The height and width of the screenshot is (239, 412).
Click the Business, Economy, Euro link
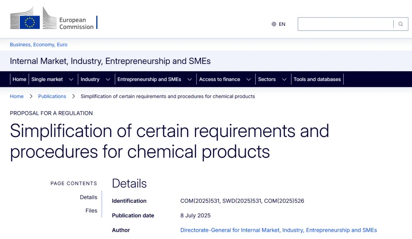[x=39, y=45]
